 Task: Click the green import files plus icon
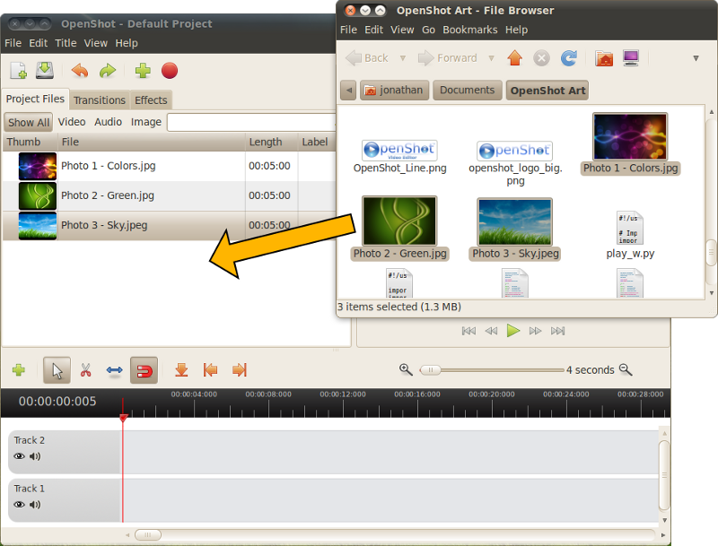coord(142,71)
